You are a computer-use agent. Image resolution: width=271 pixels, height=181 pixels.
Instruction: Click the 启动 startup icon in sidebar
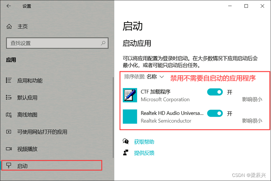9,165
